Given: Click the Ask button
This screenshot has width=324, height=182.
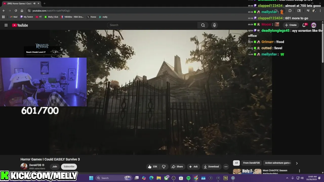Looking at the screenshot, I should pos(193,167).
